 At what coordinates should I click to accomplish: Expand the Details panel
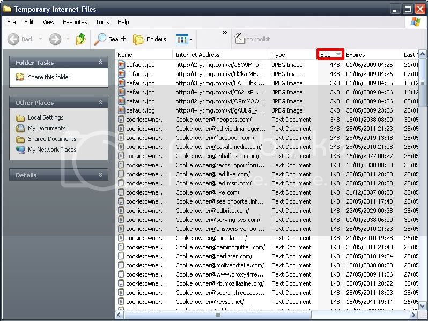click(100, 175)
